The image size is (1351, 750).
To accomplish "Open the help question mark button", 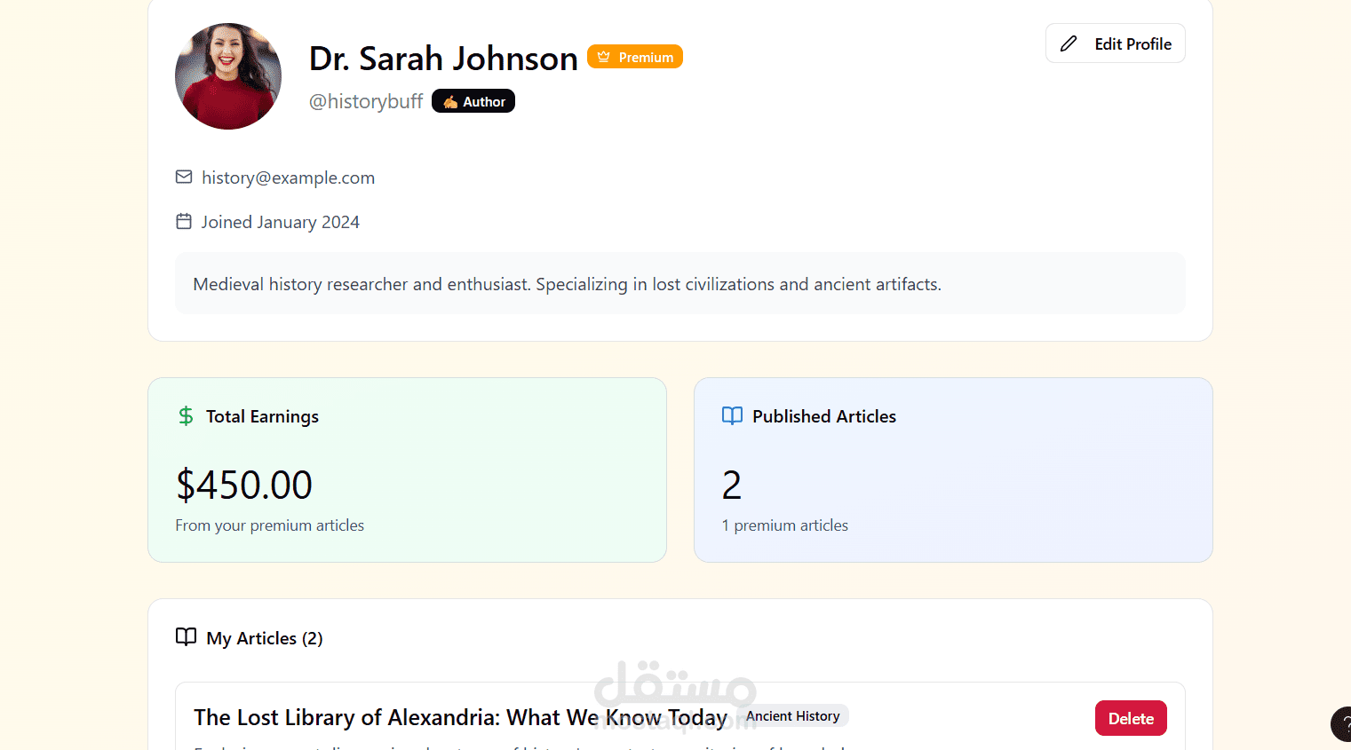I will pyautogui.click(x=1344, y=724).
